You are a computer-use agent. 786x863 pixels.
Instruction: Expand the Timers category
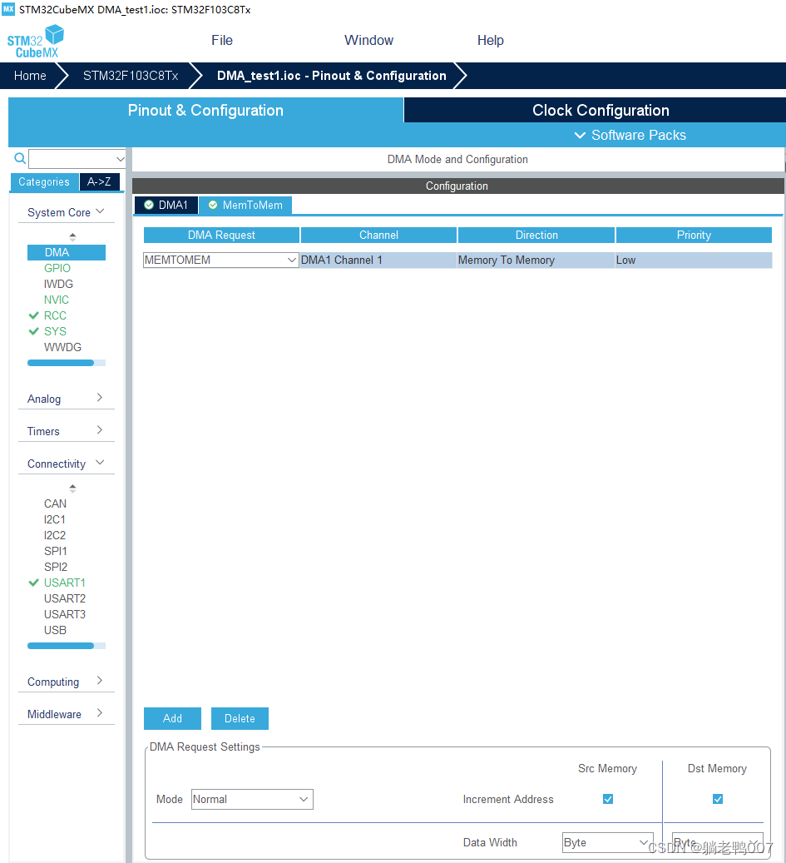(66, 431)
